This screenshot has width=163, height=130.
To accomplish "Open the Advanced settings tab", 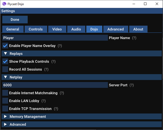I will (116, 29).
